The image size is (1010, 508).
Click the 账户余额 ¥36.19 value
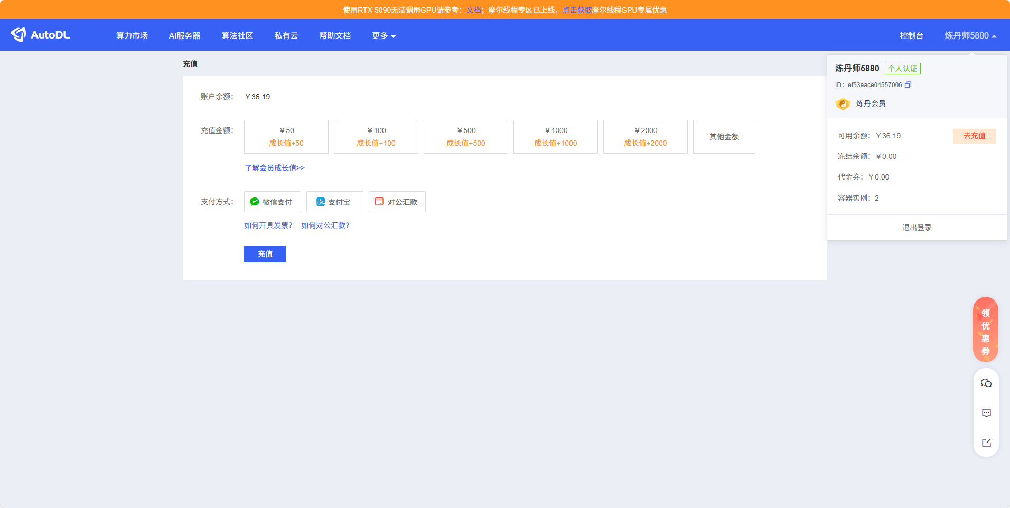(x=258, y=97)
